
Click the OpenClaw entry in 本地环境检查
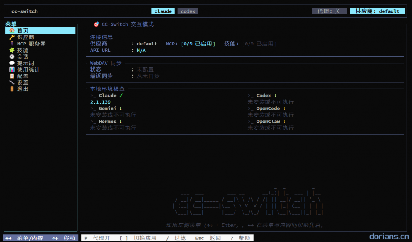click(266, 122)
